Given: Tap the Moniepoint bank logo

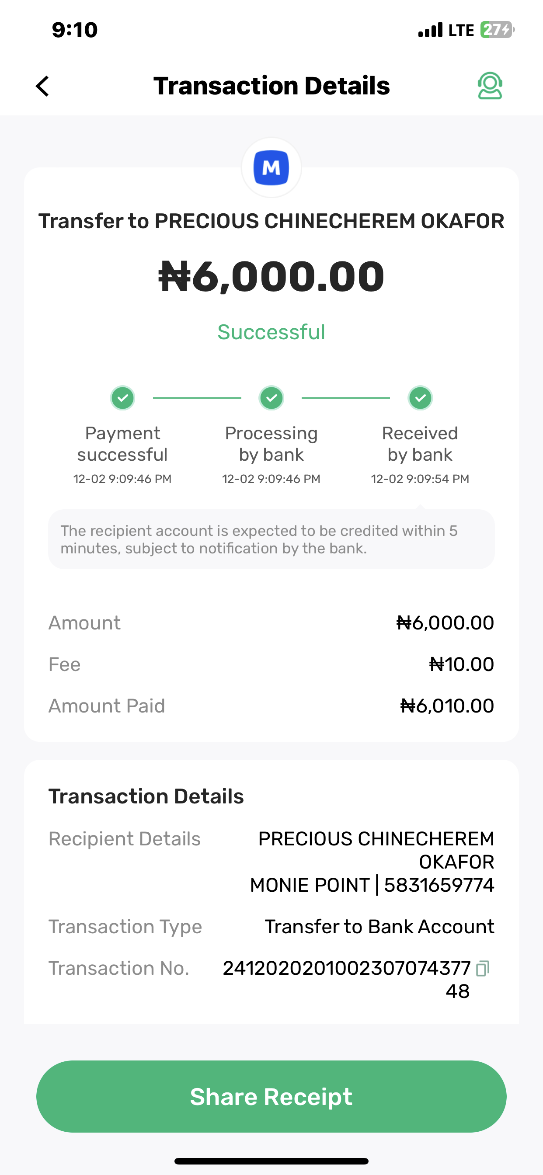Looking at the screenshot, I should coord(271,167).
